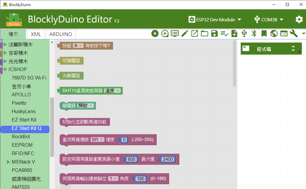Viewport: 306px width, 189px height.
Task: Select RockBot in the category list
Action: [21, 137]
